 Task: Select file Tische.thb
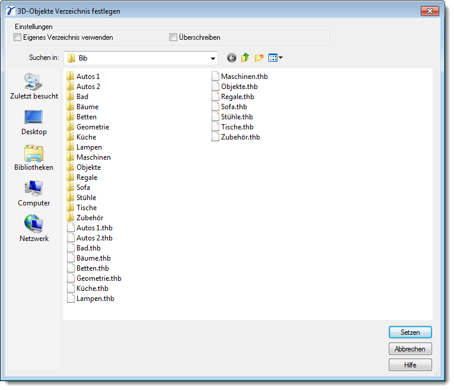(232, 127)
